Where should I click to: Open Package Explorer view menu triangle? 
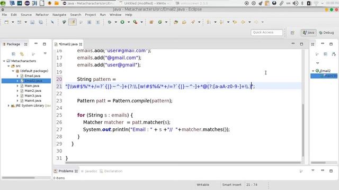pos(45,53)
